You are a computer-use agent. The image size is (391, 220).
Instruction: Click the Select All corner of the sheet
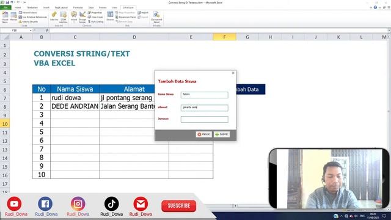pos(5,37)
